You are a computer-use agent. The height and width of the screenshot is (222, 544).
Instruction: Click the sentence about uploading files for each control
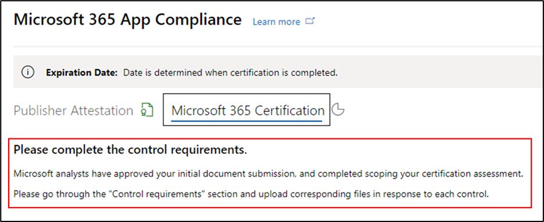[251, 194]
